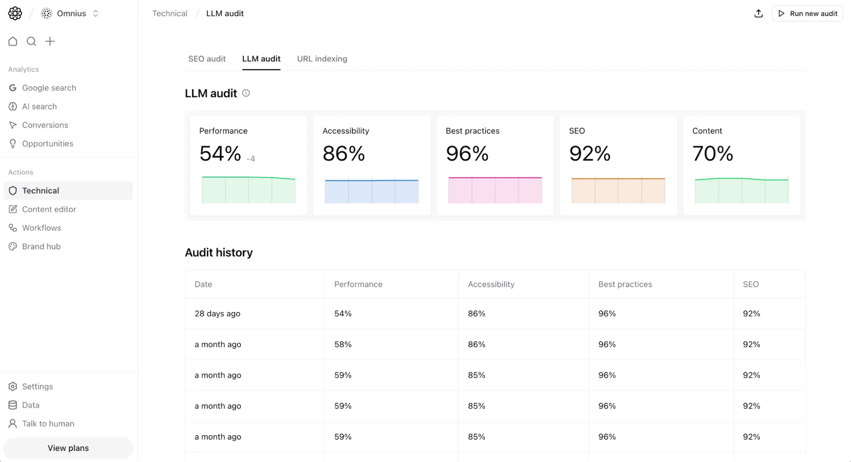Select AI search in the sidebar
Screen dimensions: 851x462
point(40,106)
